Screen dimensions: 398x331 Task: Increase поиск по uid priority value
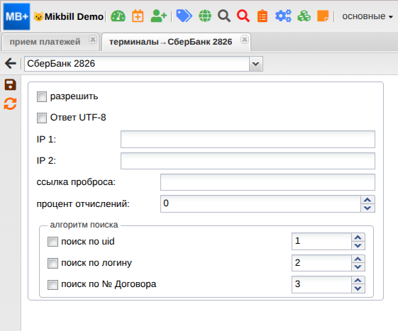(358, 237)
